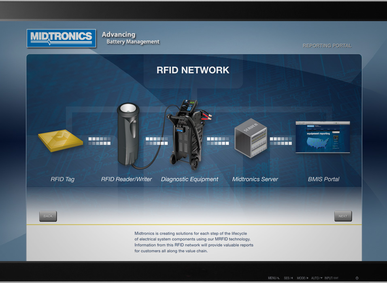Click the data-flow dots between server and portal
The height and width of the screenshot is (283, 387).
[281, 141]
